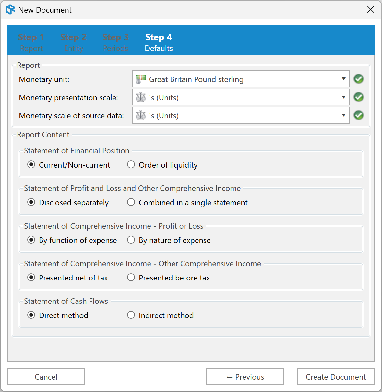This screenshot has width=382, height=392.
Task: Click the currency flag icon in Monetary unit
Action: click(x=141, y=79)
